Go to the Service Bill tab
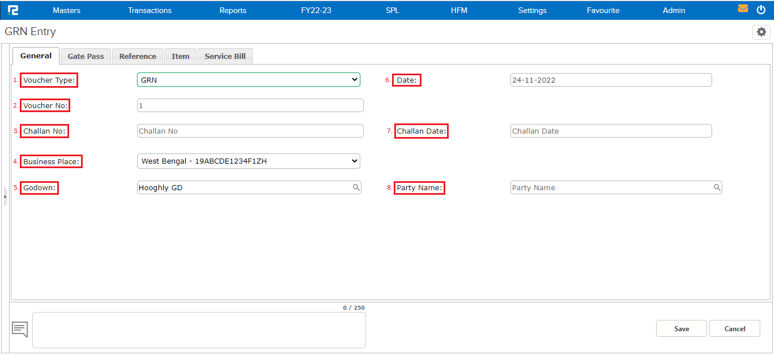 coord(225,56)
